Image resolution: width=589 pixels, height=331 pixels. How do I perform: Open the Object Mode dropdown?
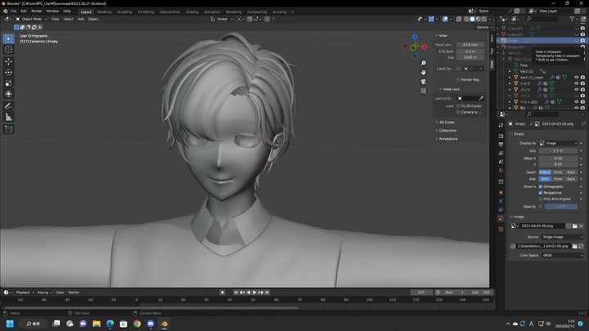coord(30,19)
